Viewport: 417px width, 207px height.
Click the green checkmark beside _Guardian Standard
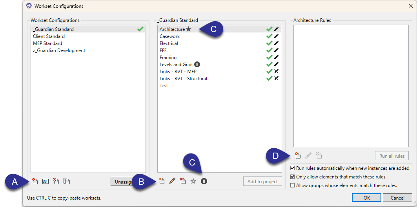(x=140, y=29)
